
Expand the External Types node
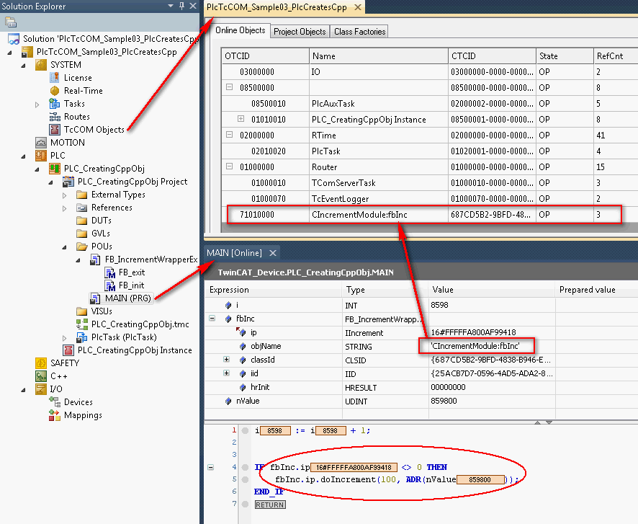(64, 195)
